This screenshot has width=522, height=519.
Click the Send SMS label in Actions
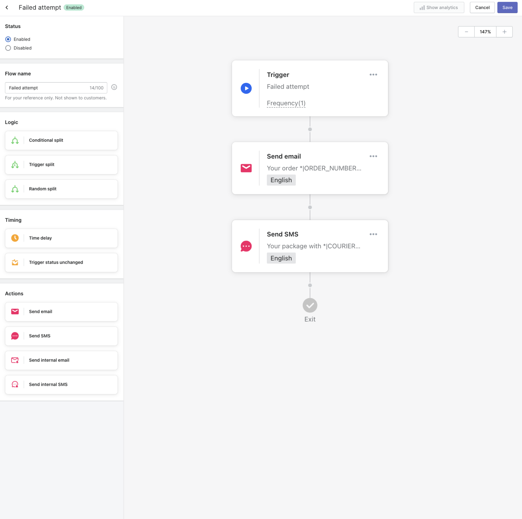click(x=40, y=336)
